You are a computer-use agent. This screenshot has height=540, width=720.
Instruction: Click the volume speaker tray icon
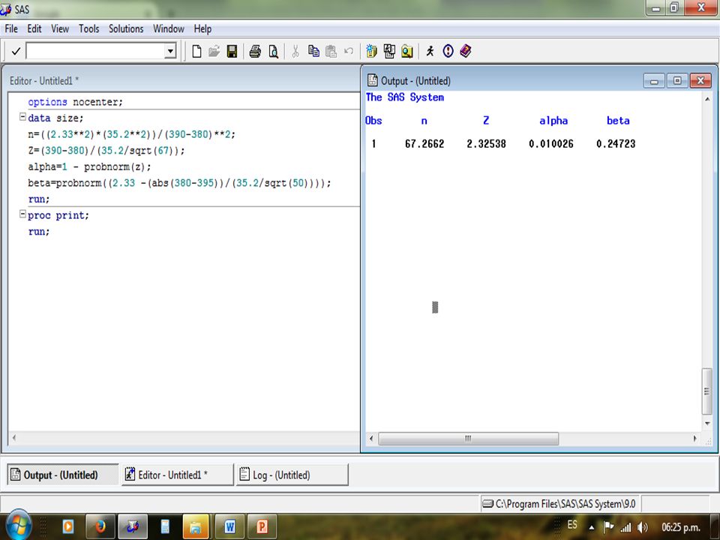643,527
